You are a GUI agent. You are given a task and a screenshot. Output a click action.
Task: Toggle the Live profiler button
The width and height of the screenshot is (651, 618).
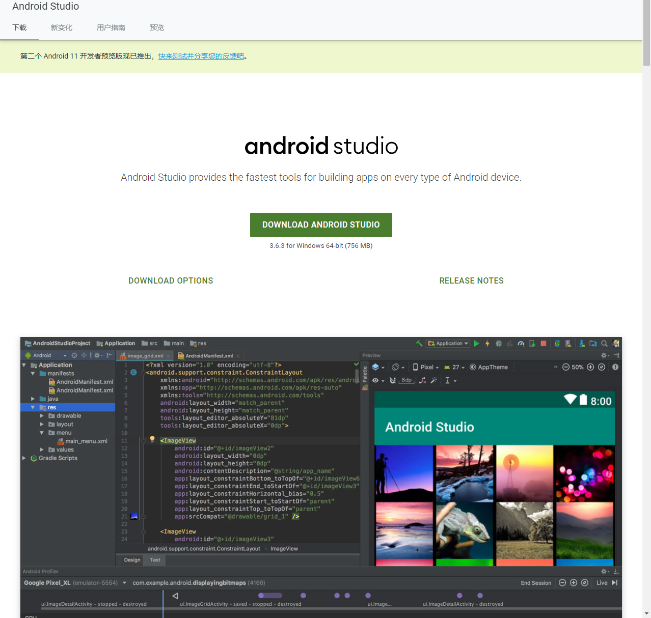point(602,583)
